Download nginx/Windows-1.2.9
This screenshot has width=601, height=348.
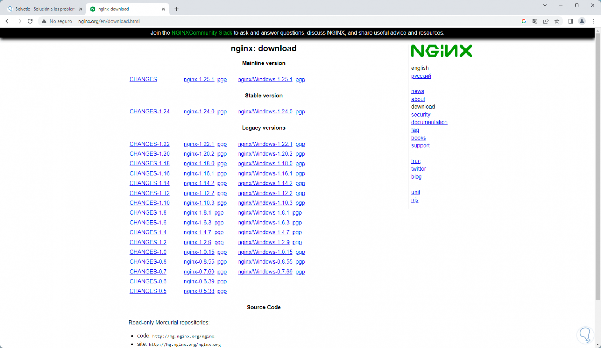(x=264, y=242)
